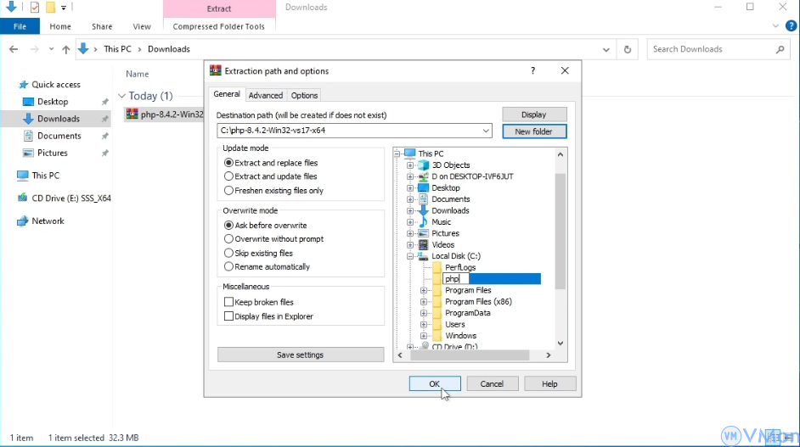Image resolution: width=800 pixels, height=447 pixels.
Task: Select Rename automatically option
Action: (228, 266)
